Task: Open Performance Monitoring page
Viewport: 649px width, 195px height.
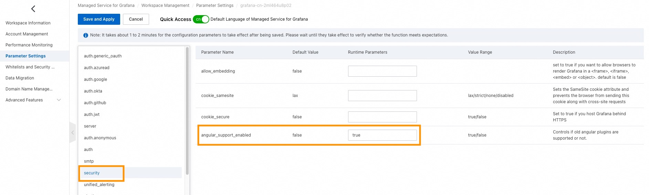Action: 29,45
